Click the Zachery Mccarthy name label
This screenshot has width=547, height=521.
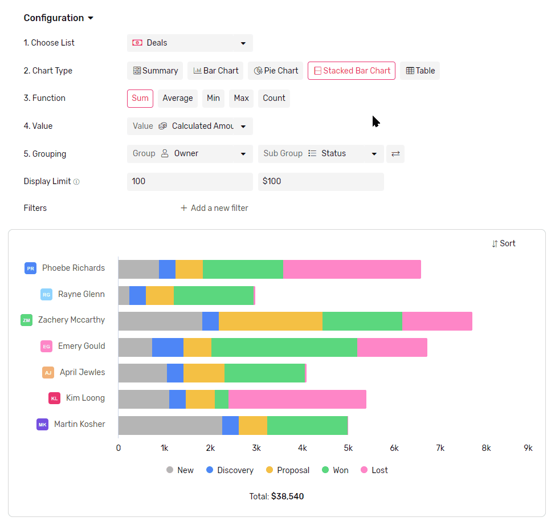pos(72,320)
